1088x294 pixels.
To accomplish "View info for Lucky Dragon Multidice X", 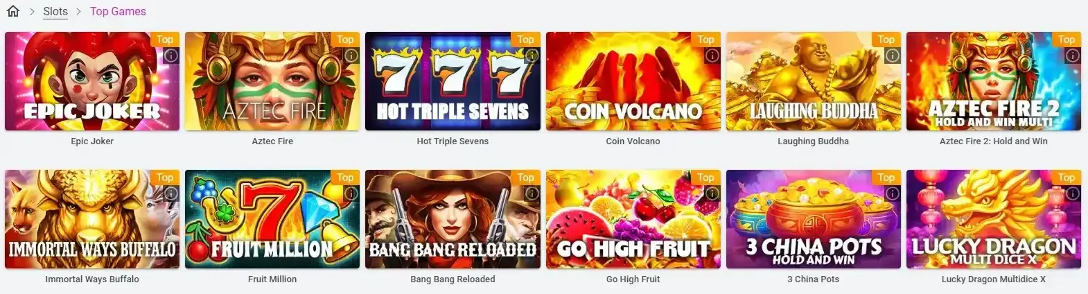I will 1073,193.
